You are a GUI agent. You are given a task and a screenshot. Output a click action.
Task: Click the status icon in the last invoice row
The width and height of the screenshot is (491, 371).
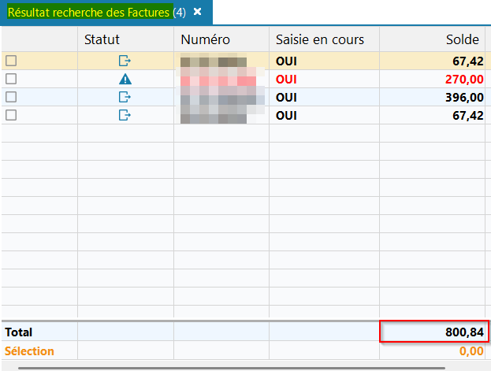[x=125, y=115]
